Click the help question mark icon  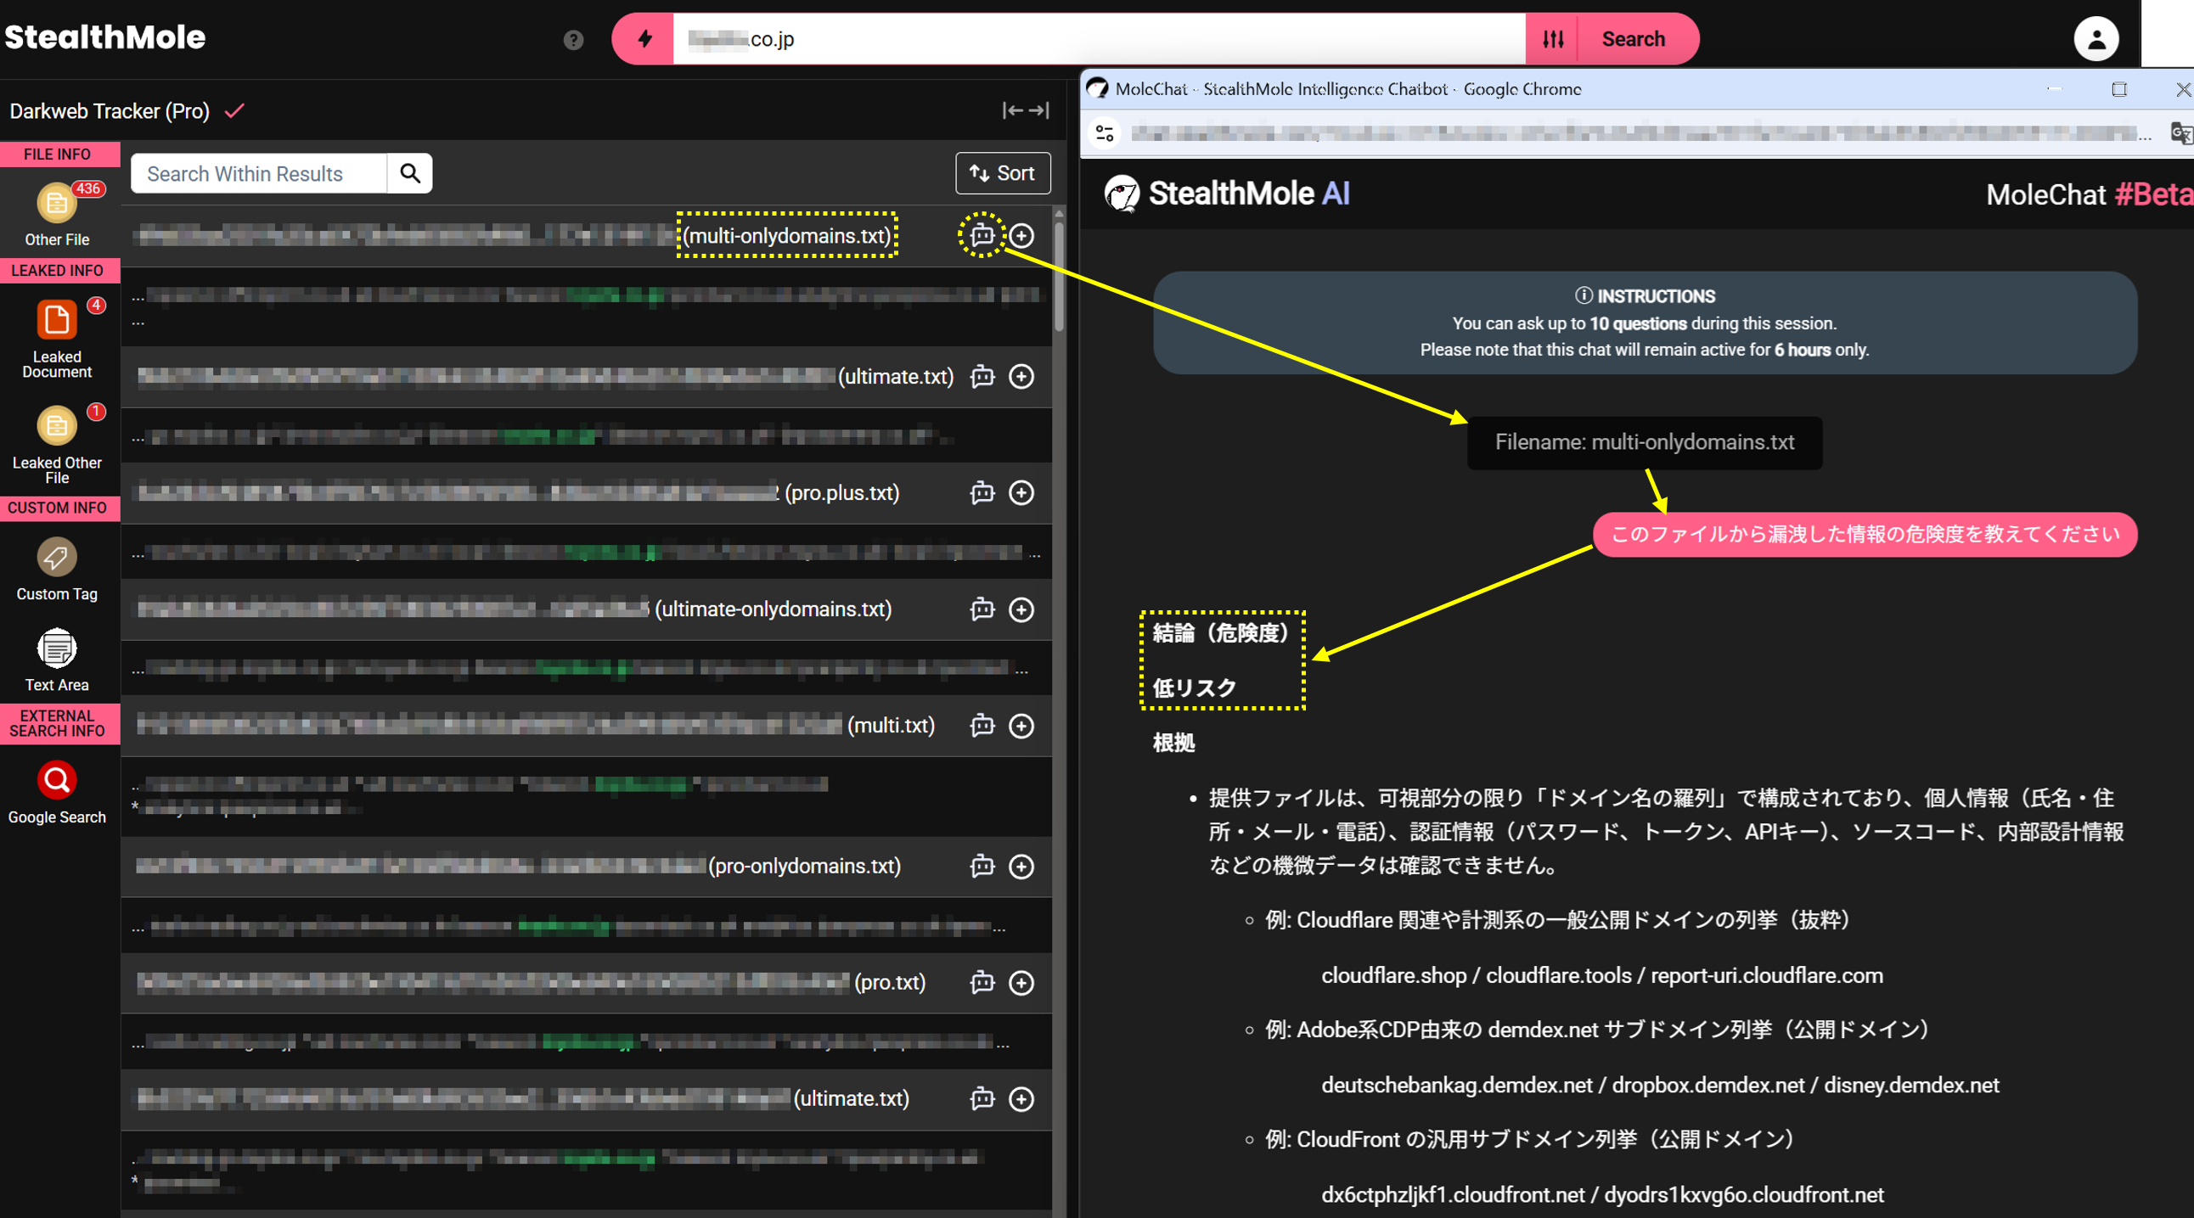[x=573, y=40]
